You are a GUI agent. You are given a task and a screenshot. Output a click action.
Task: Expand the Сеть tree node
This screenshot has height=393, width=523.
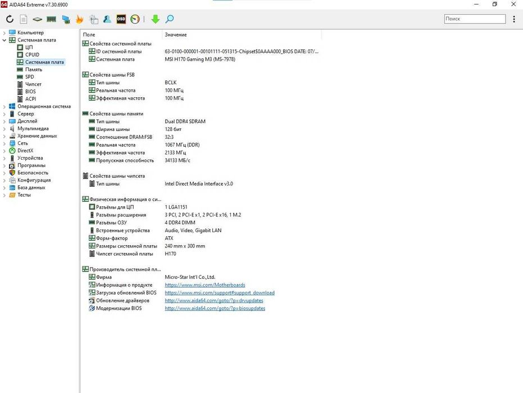click(4, 143)
